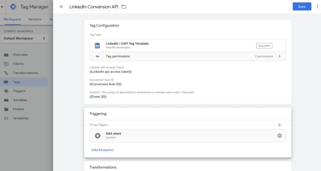Close the tag editor with X icon
Image resolution: width=321 pixels, height=171 pixels.
pos(61,7)
